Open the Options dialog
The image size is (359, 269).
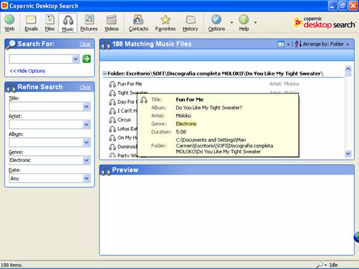(x=216, y=23)
